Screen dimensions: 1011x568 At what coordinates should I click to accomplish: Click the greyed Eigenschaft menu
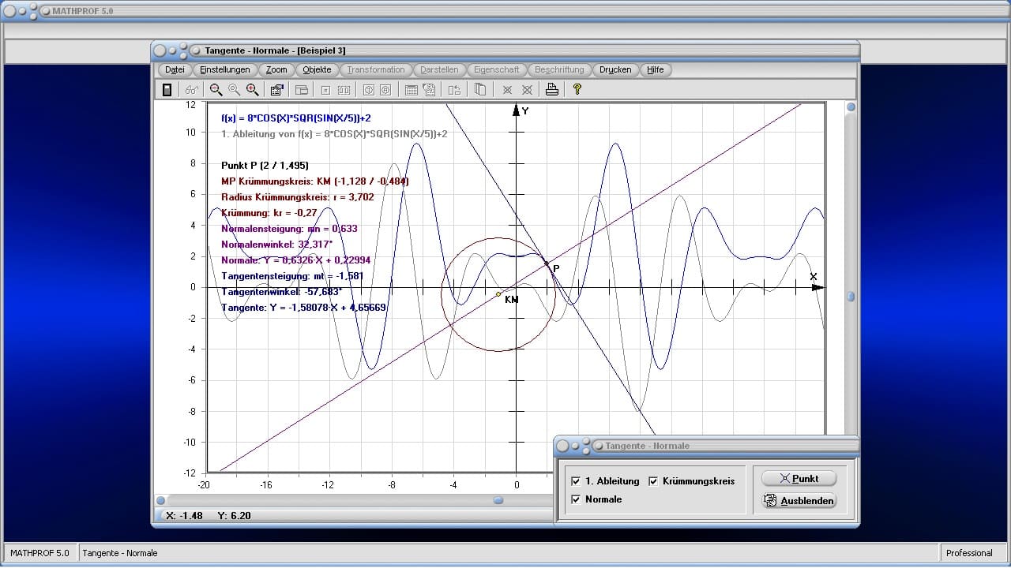click(x=497, y=69)
